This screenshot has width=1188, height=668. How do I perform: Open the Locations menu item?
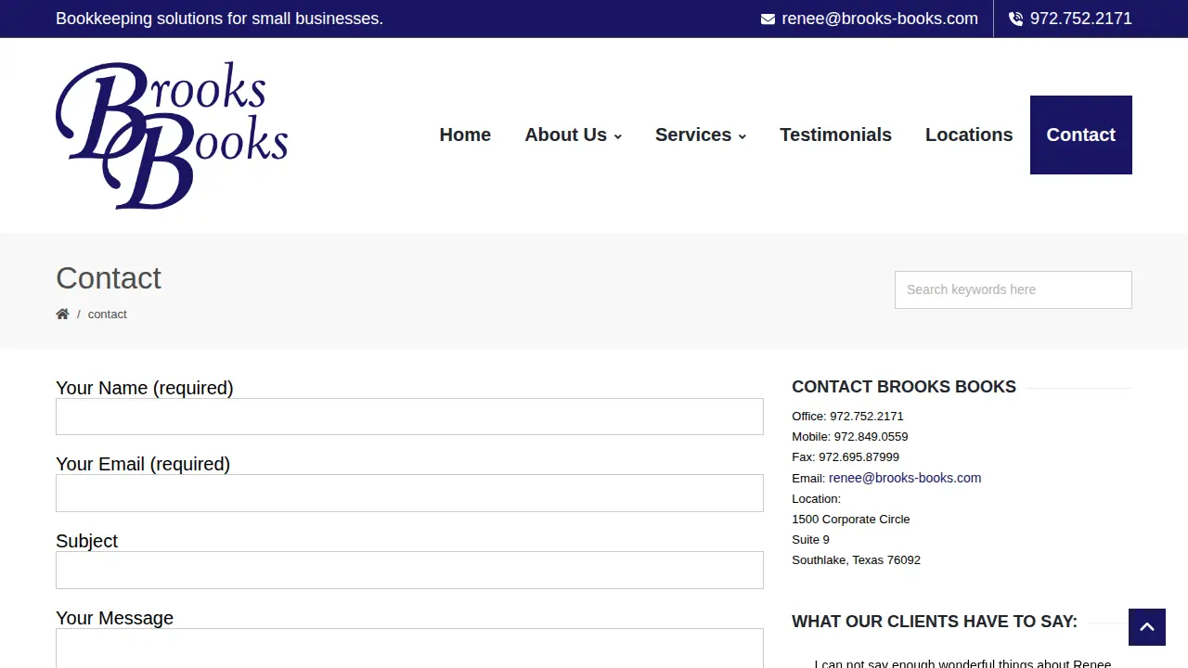click(969, 135)
